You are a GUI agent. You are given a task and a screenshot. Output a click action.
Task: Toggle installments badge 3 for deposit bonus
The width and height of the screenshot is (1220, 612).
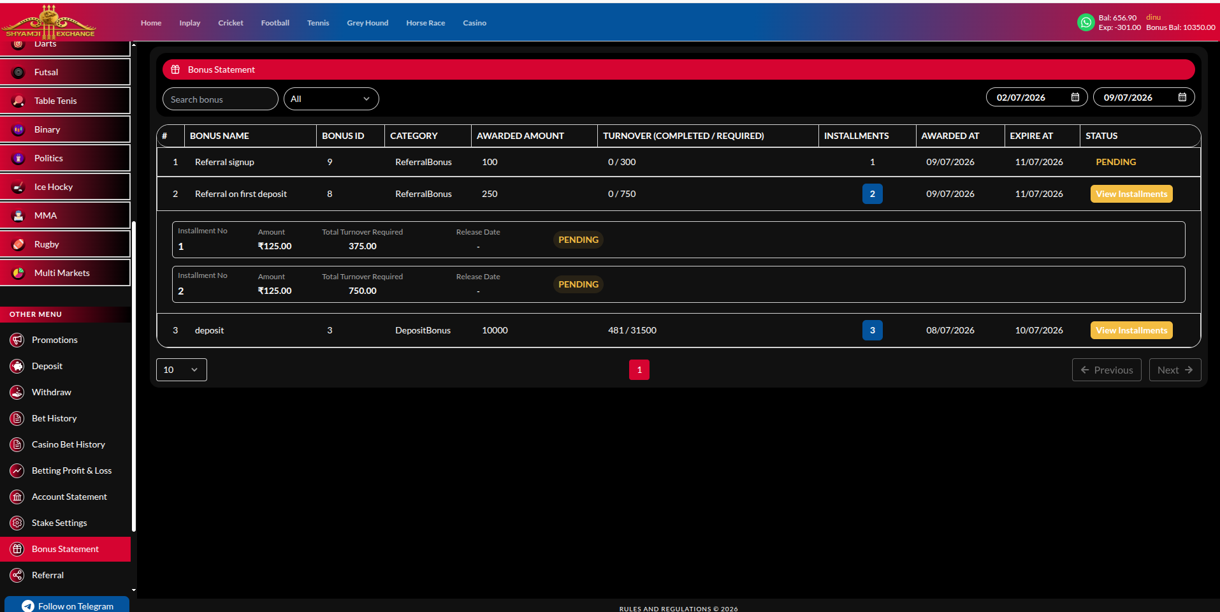pos(872,330)
